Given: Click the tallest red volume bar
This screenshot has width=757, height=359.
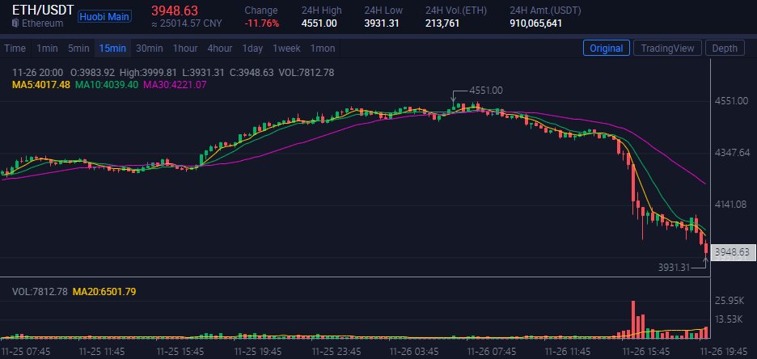Looking at the screenshot, I should tap(633, 320).
